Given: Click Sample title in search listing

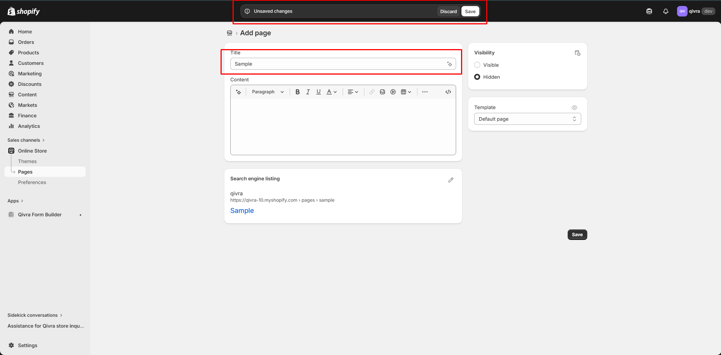Looking at the screenshot, I should coord(242,211).
